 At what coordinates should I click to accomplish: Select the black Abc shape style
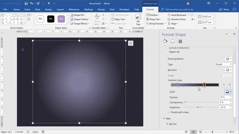[x=51, y=19]
